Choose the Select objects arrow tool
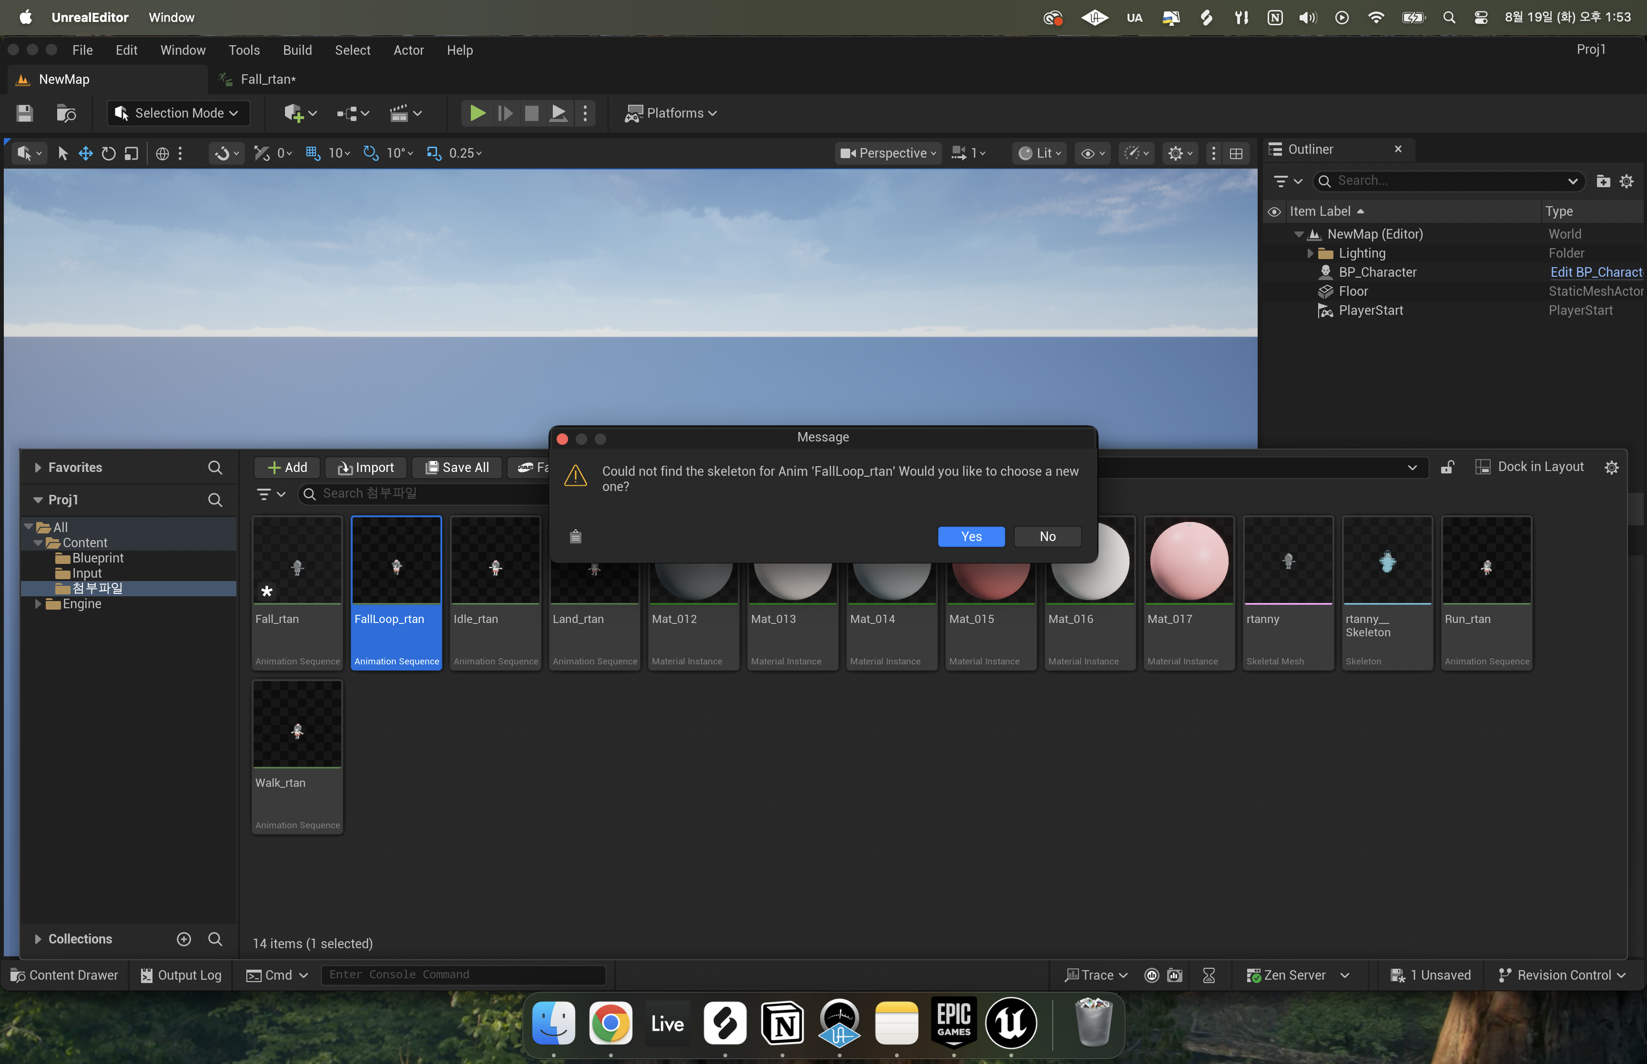The image size is (1647, 1064). pyautogui.click(x=63, y=153)
